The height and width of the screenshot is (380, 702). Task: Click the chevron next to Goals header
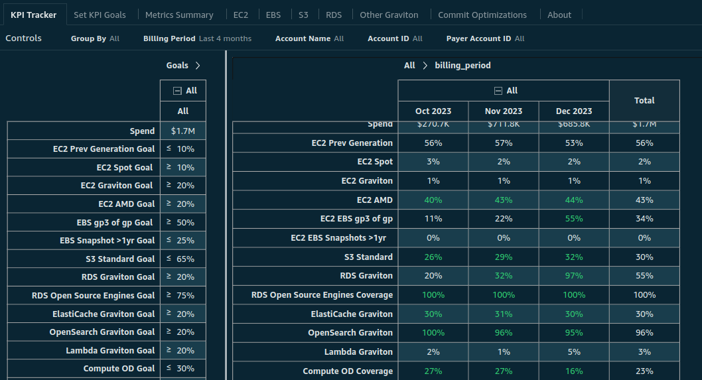coord(198,66)
